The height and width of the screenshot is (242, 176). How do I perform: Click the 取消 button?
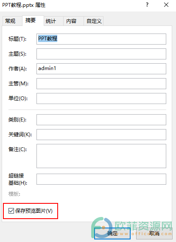coord(154,233)
